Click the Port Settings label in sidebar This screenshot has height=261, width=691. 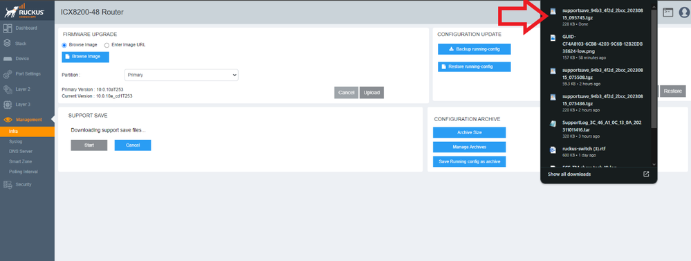[28, 73]
